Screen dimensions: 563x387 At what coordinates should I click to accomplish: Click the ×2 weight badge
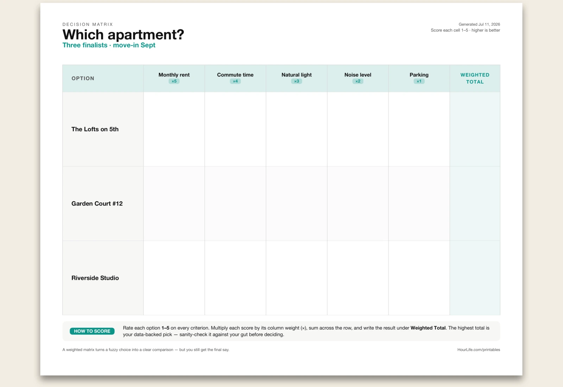pos(358,81)
